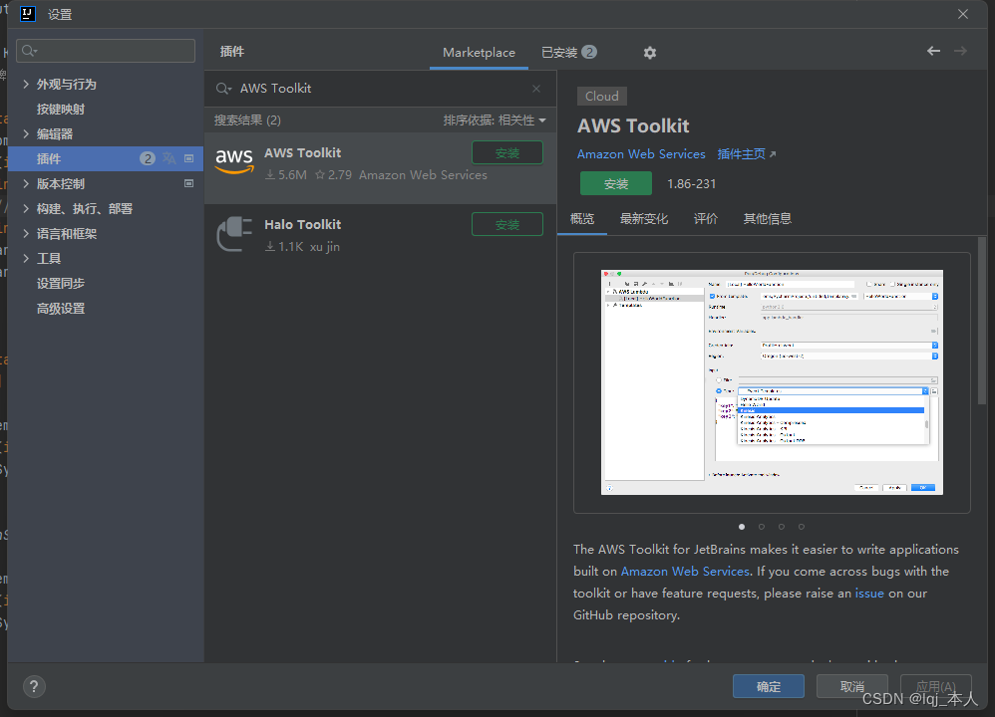This screenshot has width=995, height=717.
Task: Open the 排序依据: 相关性 sort dropdown
Action: [x=495, y=120]
